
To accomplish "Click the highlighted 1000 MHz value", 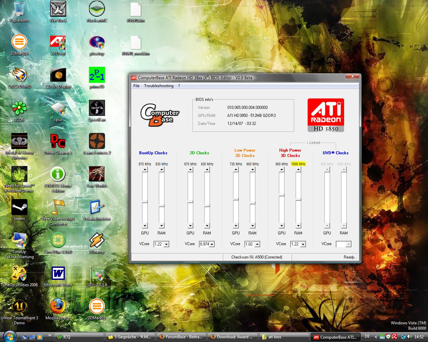I will 298,164.
